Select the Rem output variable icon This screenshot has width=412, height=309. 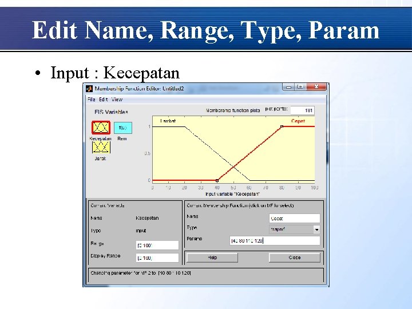pyautogui.click(x=122, y=128)
